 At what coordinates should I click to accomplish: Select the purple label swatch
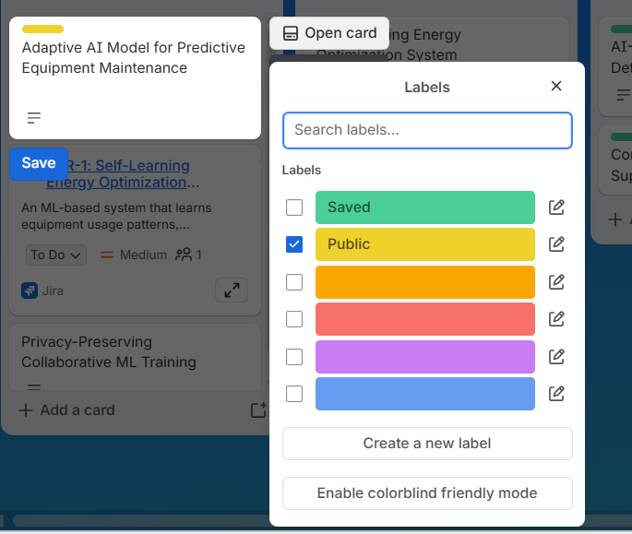pos(425,357)
